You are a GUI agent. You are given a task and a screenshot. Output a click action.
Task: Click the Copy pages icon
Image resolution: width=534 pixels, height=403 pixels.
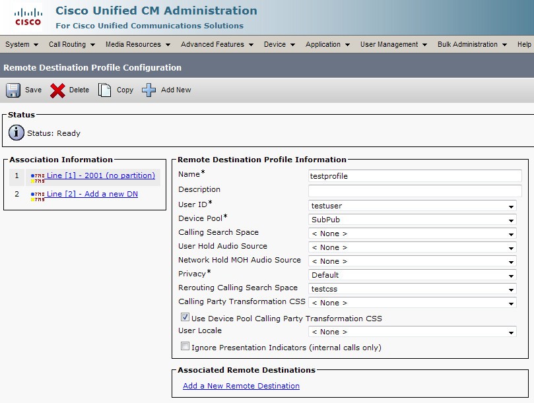104,90
